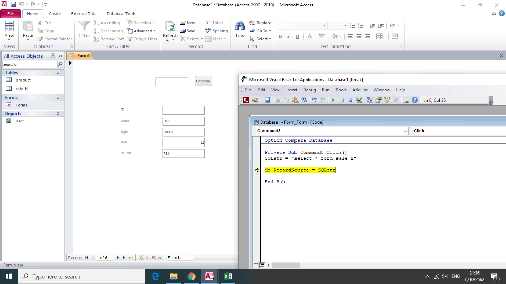
Task: Switch to Procedure View at code window bottom
Action: [256, 265]
